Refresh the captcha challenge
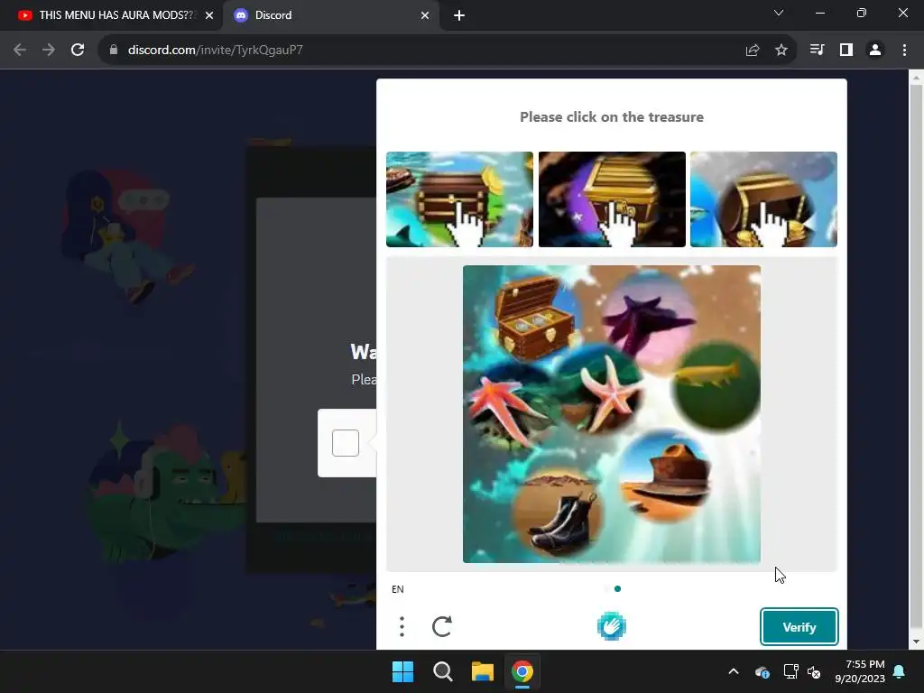The width and height of the screenshot is (924, 693). point(442,627)
